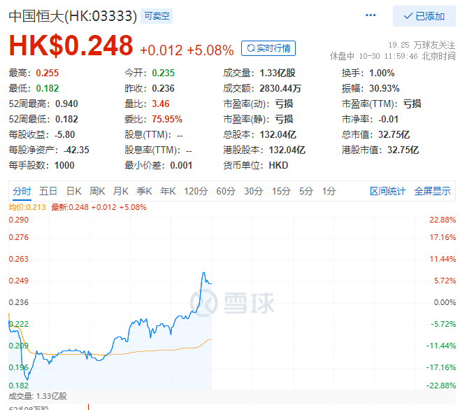Screen dimensions: 467x410
Task: Choose the 15分 interval tab
Action: click(281, 191)
